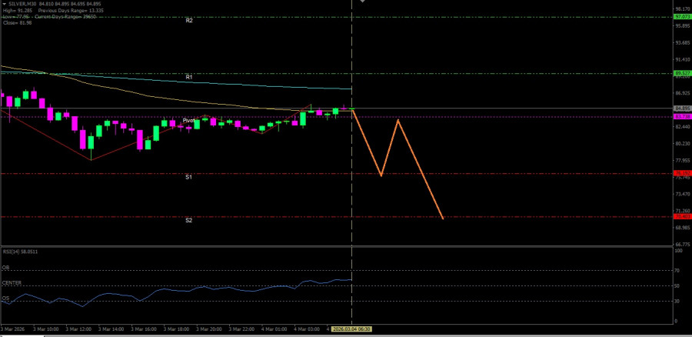Click the orange forecast line's final low point
692x337 pixels.
(x=444, y=219)
